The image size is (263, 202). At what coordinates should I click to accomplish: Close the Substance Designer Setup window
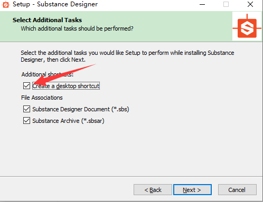pos(250,4)
